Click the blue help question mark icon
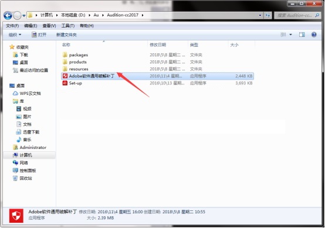The image size is (325, 228). pyautogui.click(x=314, y=35)
